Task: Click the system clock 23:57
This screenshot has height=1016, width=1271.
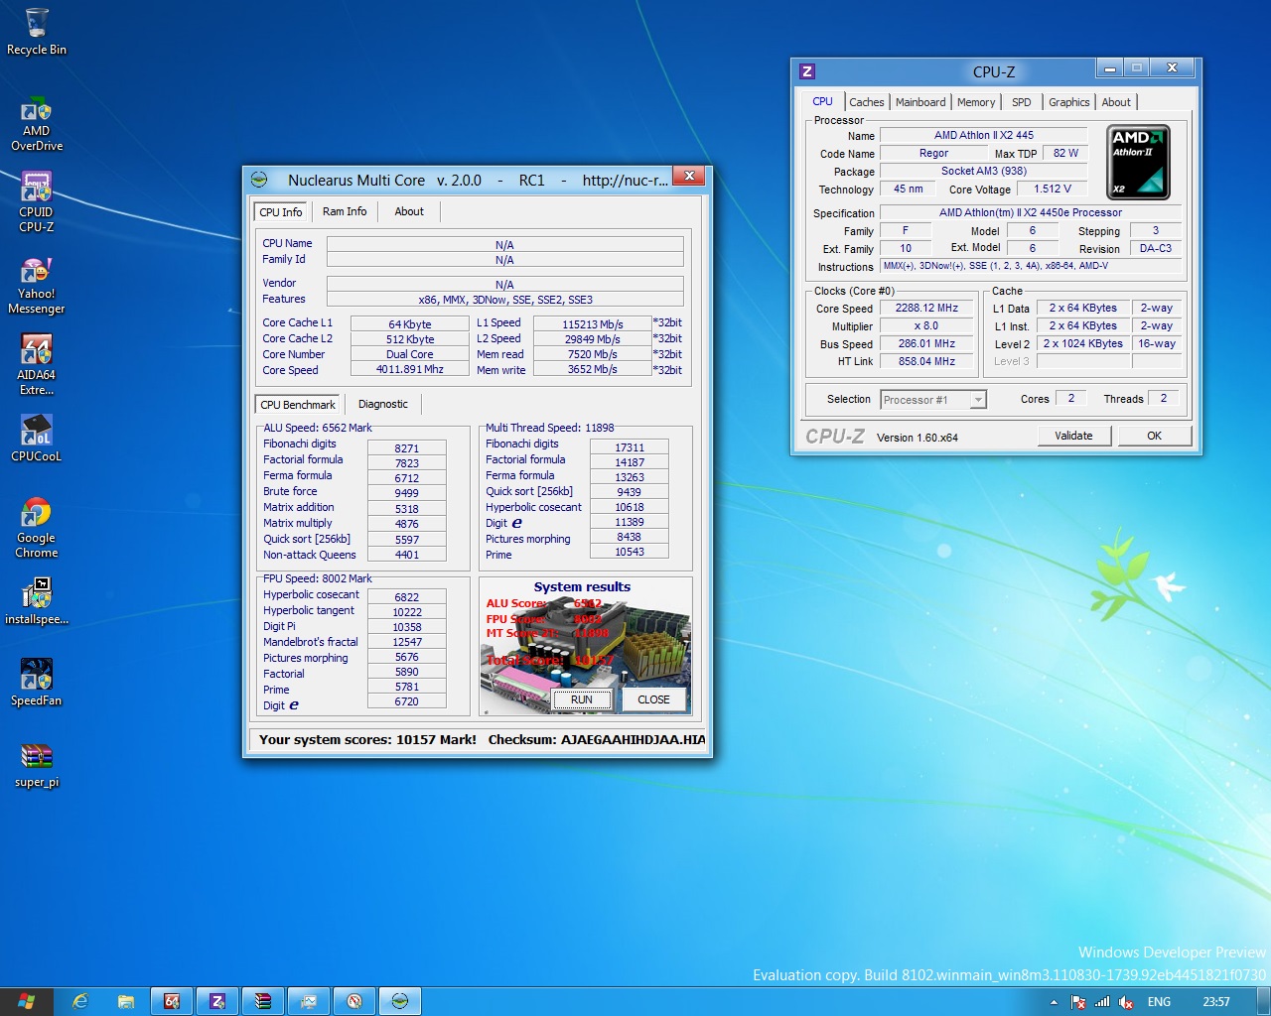Action: (x=1215, y=1002)
